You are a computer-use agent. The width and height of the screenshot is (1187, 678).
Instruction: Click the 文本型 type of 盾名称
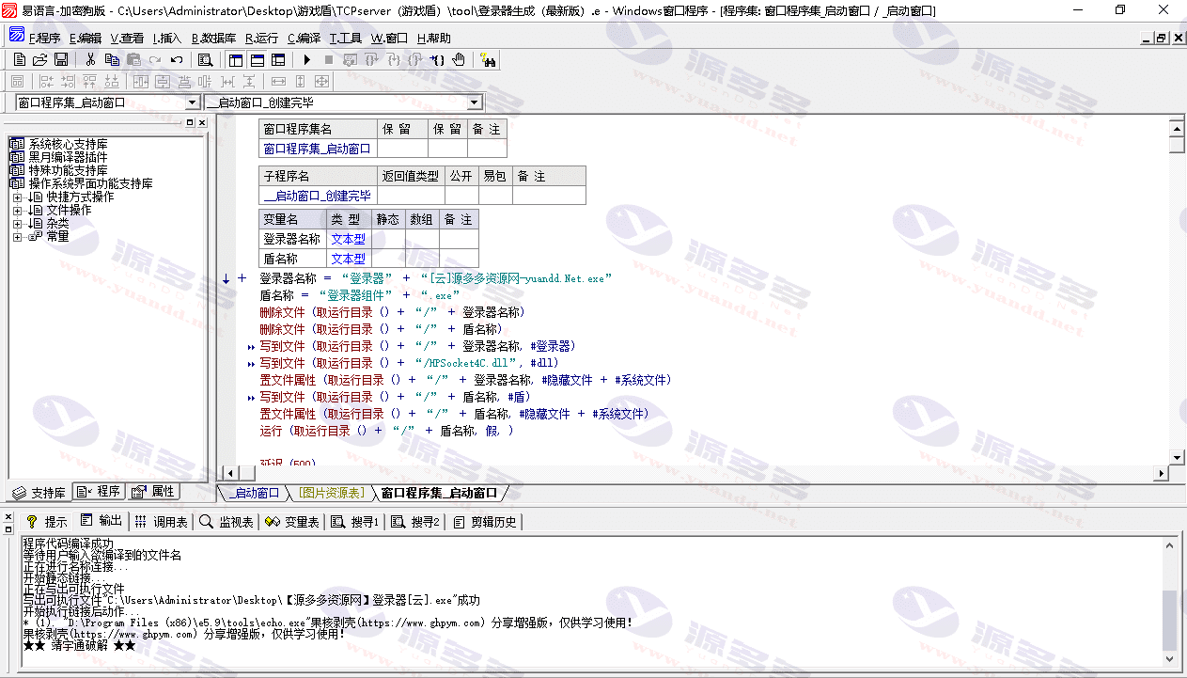coord(348,259)
